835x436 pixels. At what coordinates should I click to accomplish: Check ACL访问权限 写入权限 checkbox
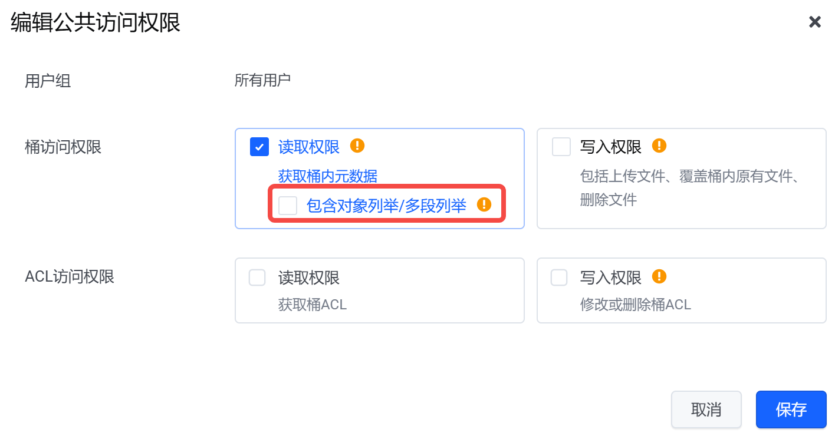coord(559,278)
